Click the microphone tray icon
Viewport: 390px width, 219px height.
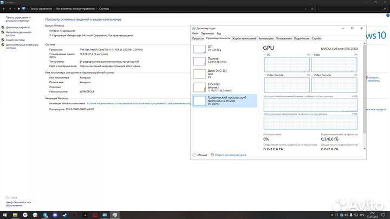point(351,215)
